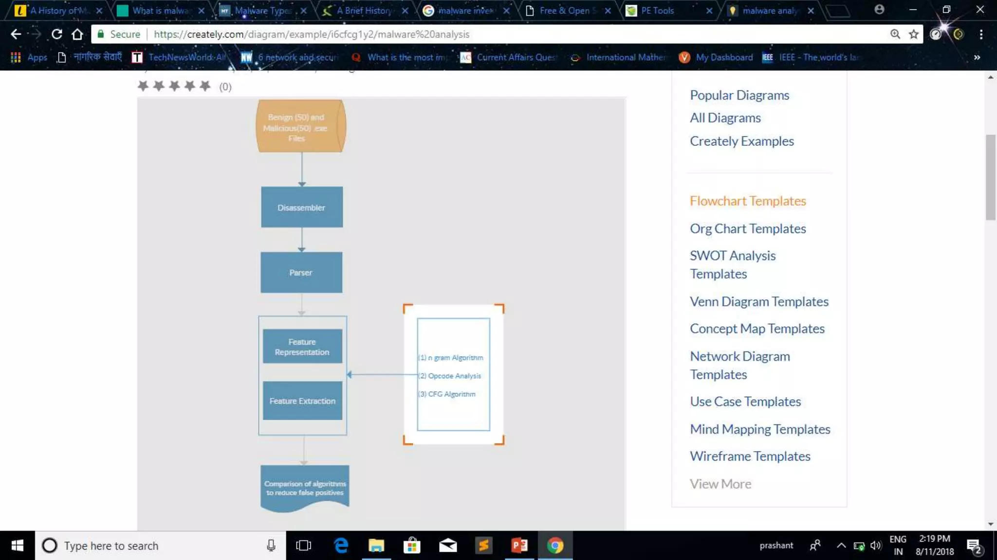
Task: Open the Popular Diagrams link
Action: (x=739, y=95)
